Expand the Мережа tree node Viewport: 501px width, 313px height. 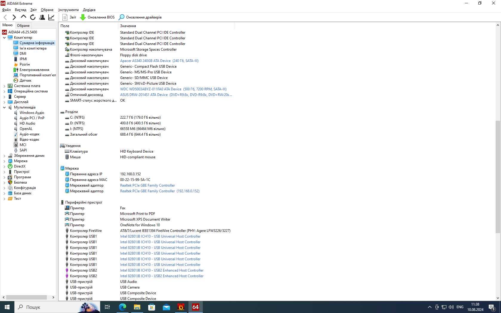point(4,161)
